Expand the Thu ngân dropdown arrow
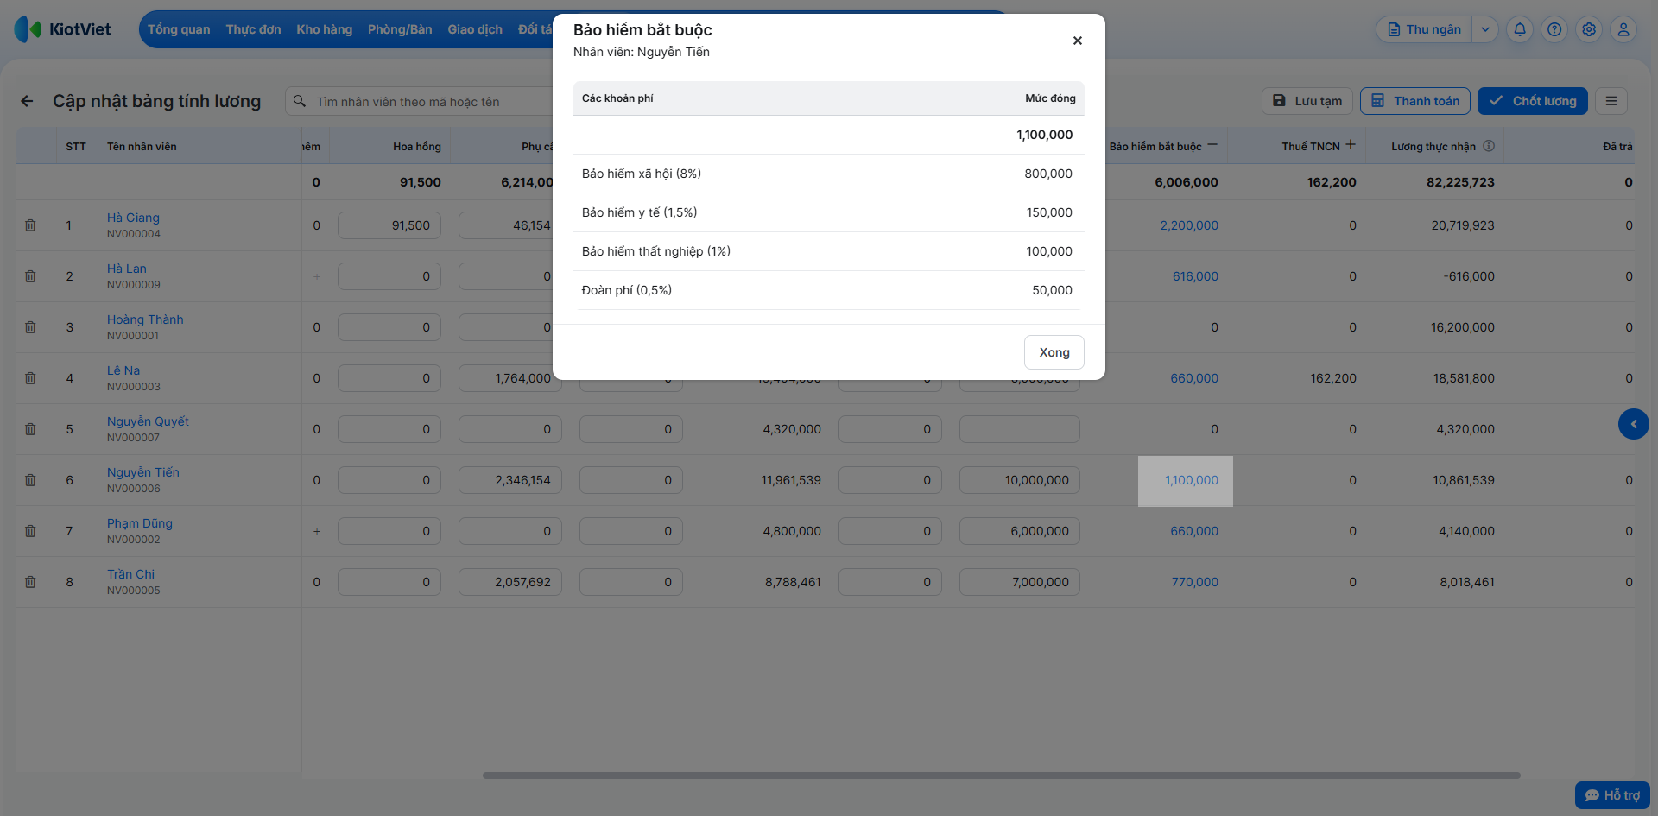Image resolution: width=1658 pixels, height=816 pixels. click(1485, 29)
